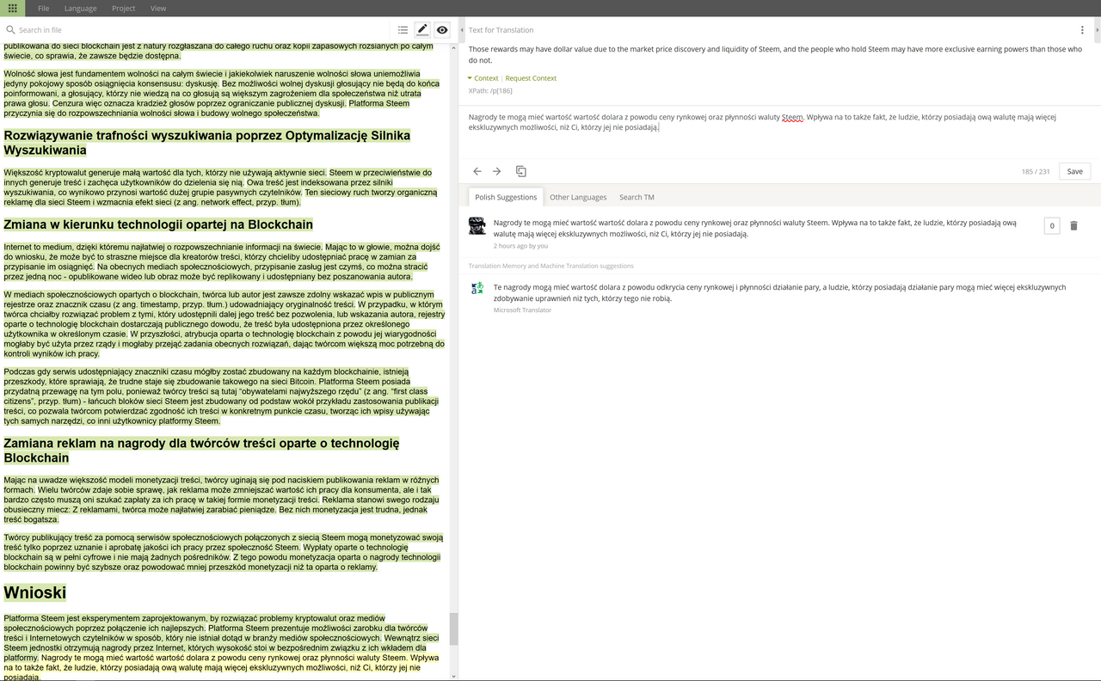Select paragraph starting 'Większość kryptowalut generuje'
Screen dimensions: 1101x681
220,187
